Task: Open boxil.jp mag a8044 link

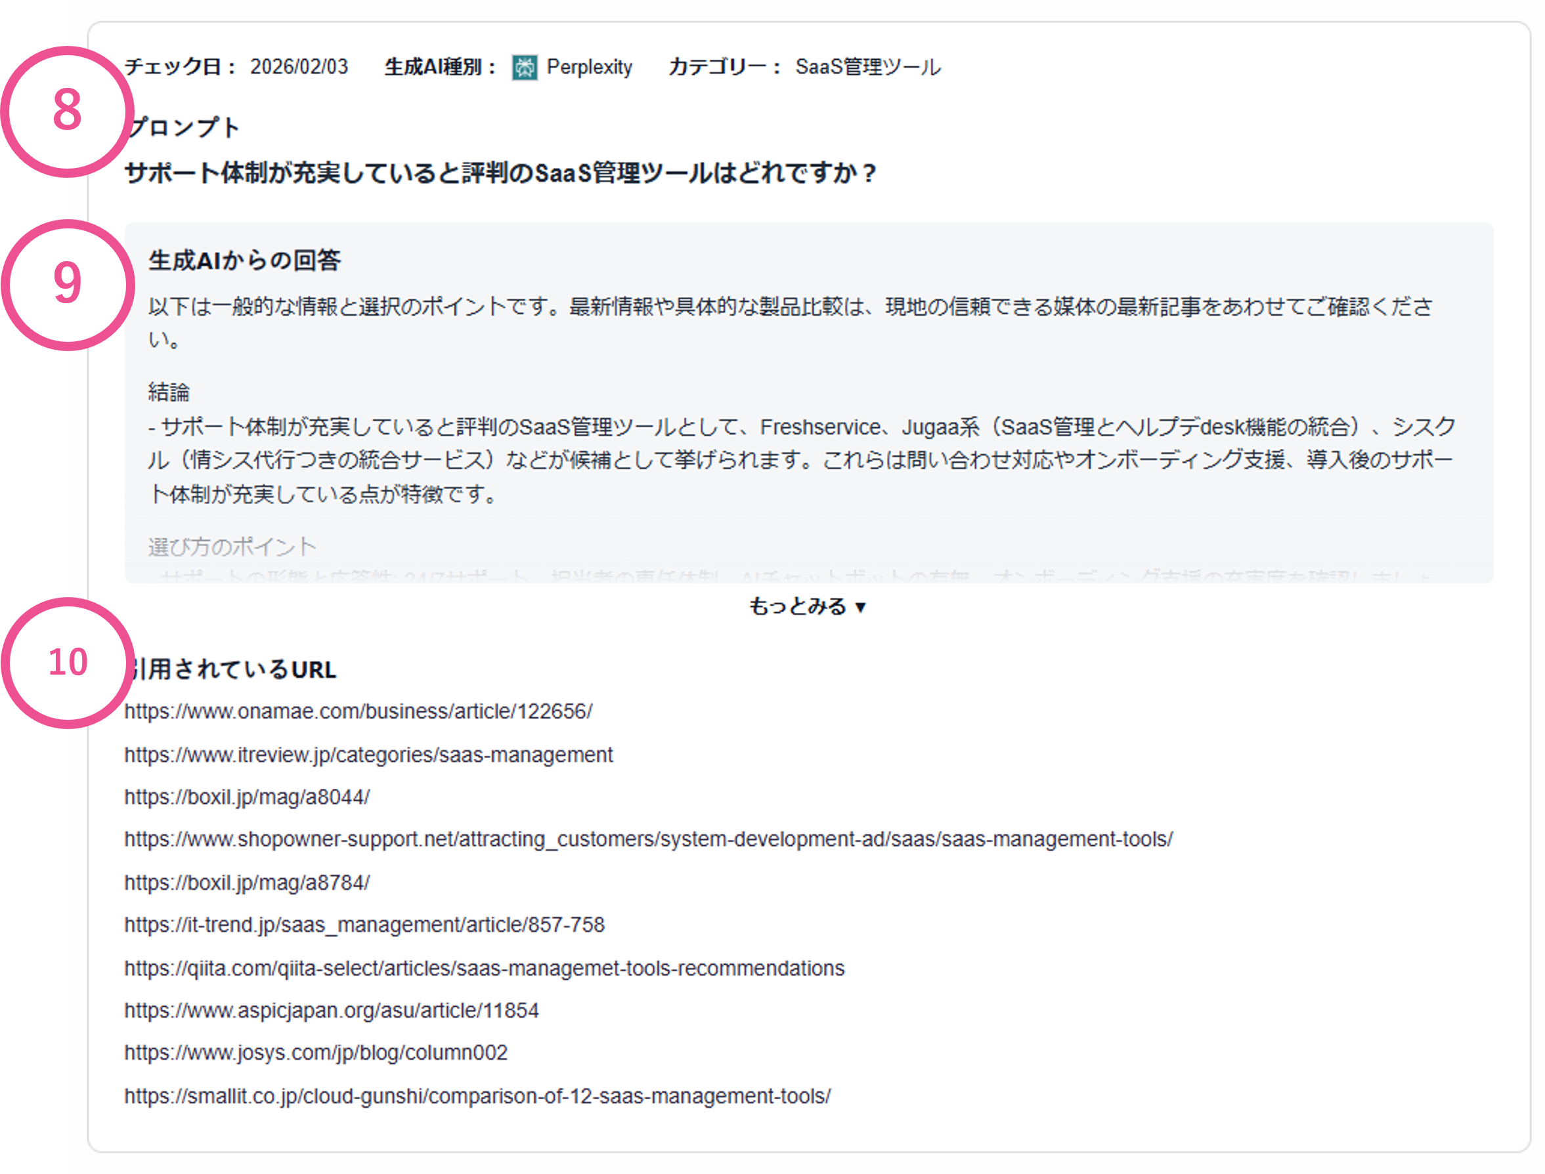Action: tap(247, 797)
